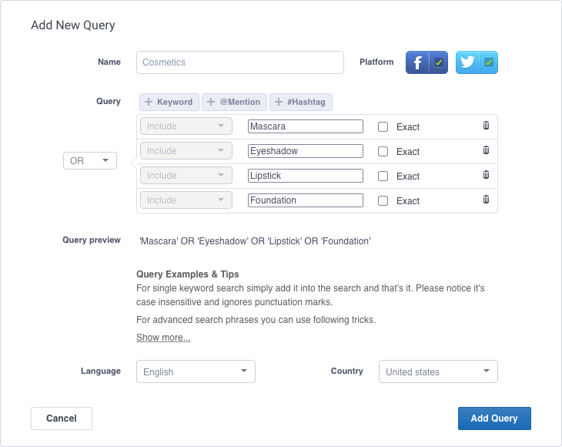Open Include dropdown for the Mascara row

[x=186, y=126]
